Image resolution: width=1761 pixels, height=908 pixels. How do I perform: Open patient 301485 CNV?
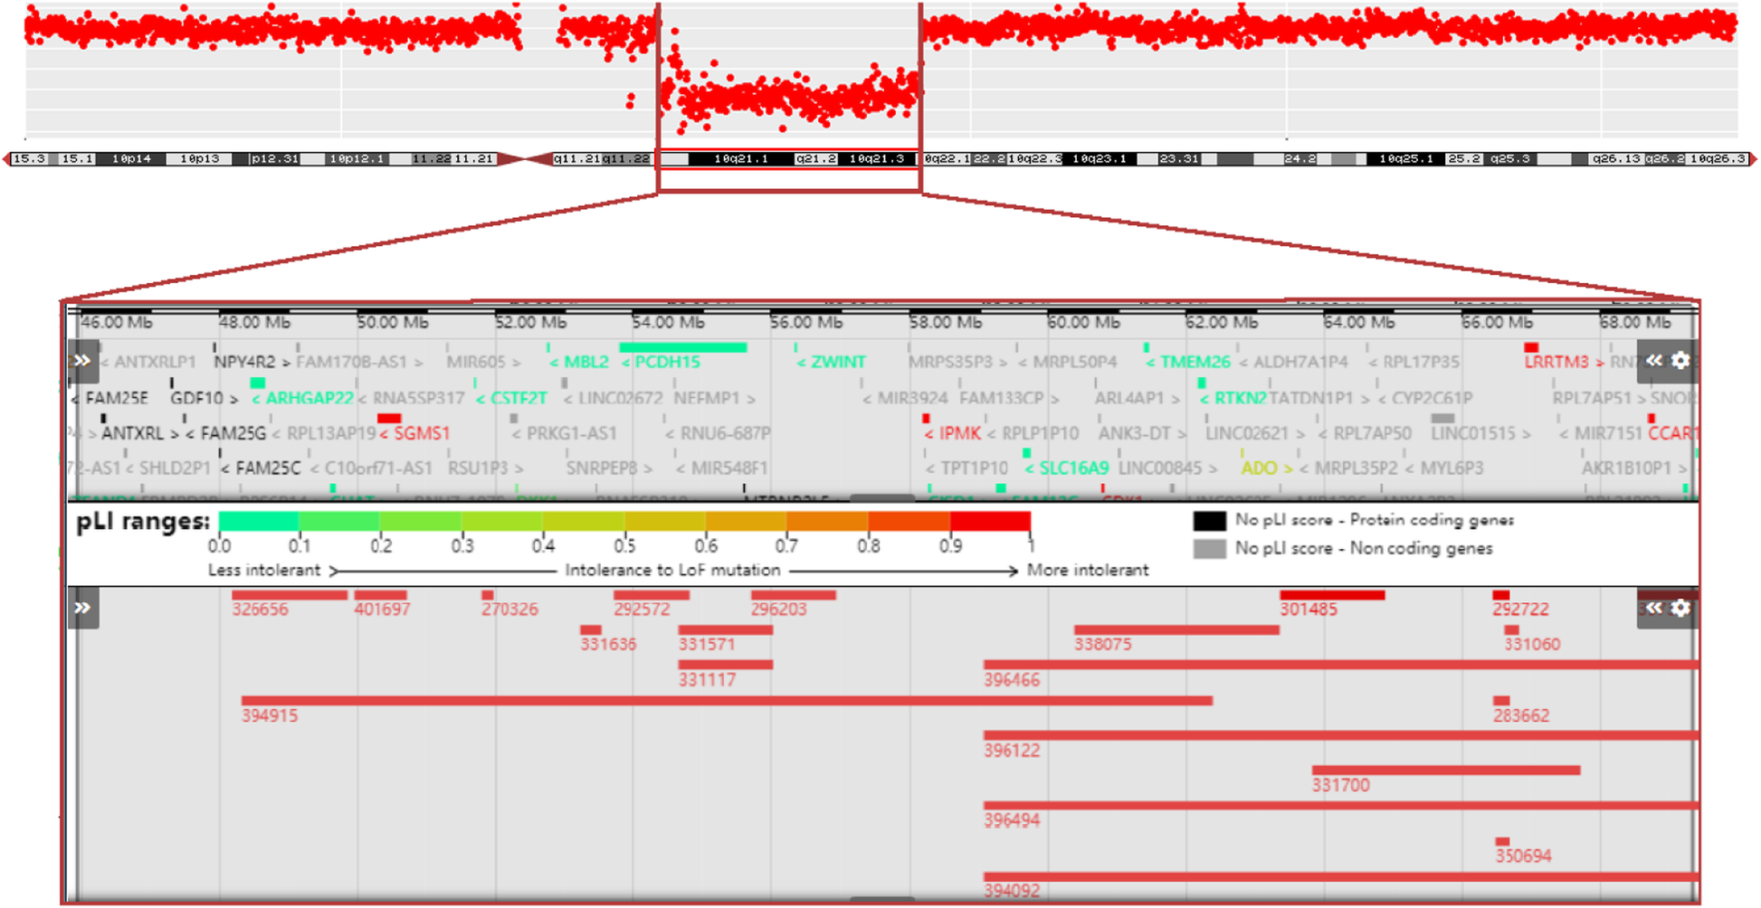1332,595
